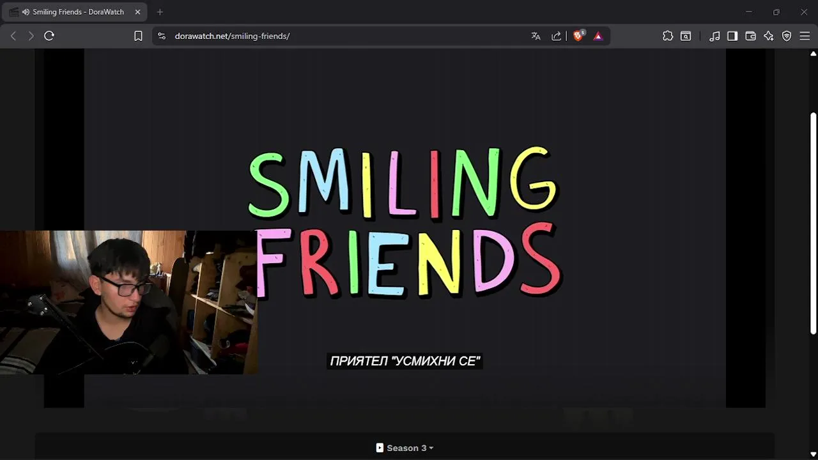This screenshot has height=460, width=818.
Task: Open the tab search button
Action: click(686, 36)
